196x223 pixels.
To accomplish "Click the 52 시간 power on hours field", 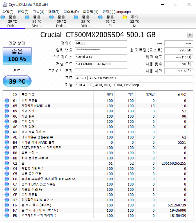I will pos(179,71).
